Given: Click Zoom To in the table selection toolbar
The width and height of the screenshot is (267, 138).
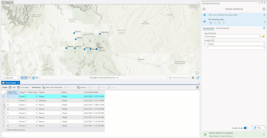Looking at the screenshot, I should click(x=70, y=87).
